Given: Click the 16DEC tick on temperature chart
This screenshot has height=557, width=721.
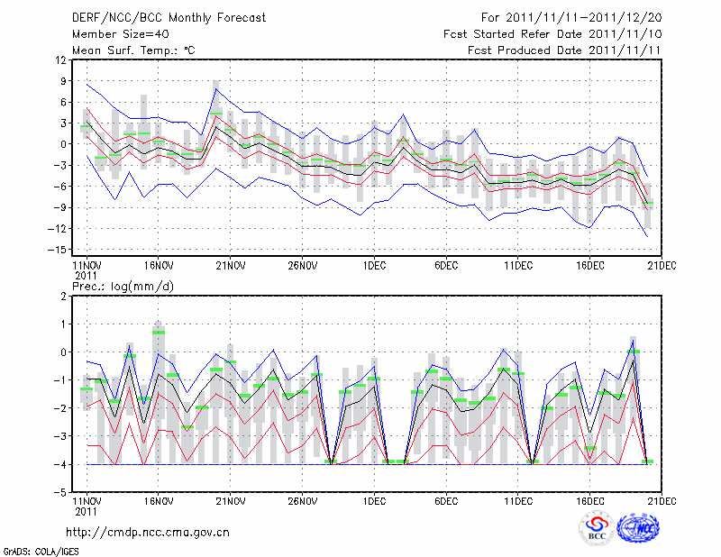Looking at the screenshot, I should click(x=589, y=266).
